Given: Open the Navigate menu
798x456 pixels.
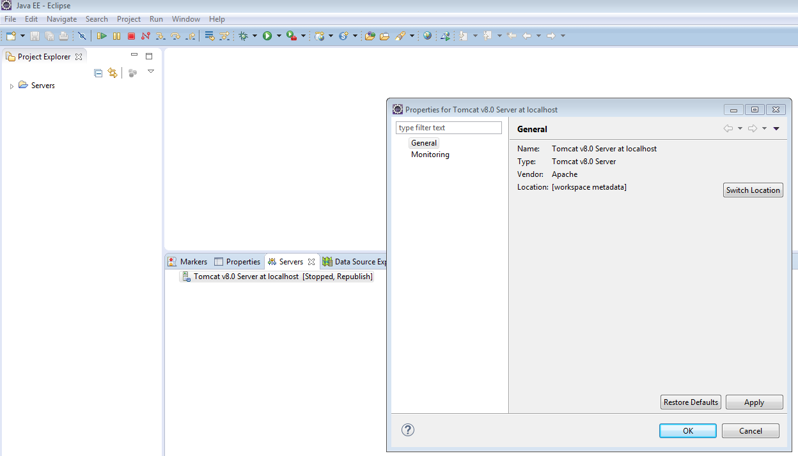Looking at the screenshot, I should [61, 19].
